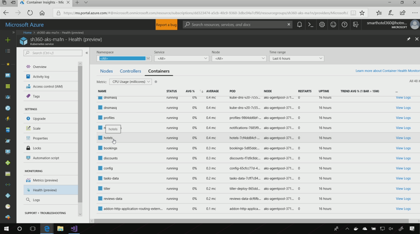This screenshot has width=420, height=234.
Task: Click the notifications bell icon
Action: [x=299, y=25]
